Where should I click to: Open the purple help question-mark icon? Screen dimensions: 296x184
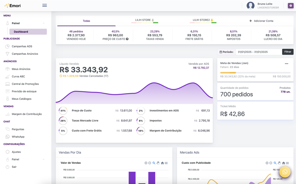[x=291, y=6]
